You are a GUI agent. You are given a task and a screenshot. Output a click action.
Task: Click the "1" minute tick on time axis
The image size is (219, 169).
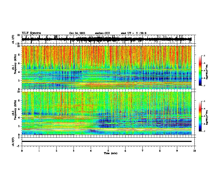[39, 151]
